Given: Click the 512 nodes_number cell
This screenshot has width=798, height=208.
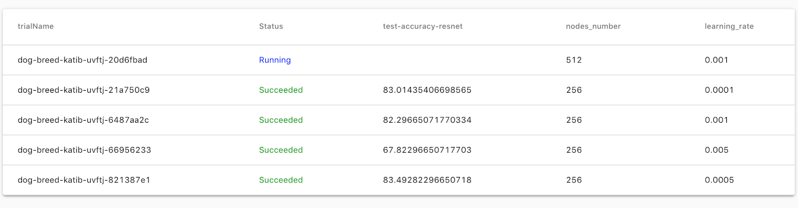Looking at the screenshot, I should pyautogui.click(x=574, y=60).
